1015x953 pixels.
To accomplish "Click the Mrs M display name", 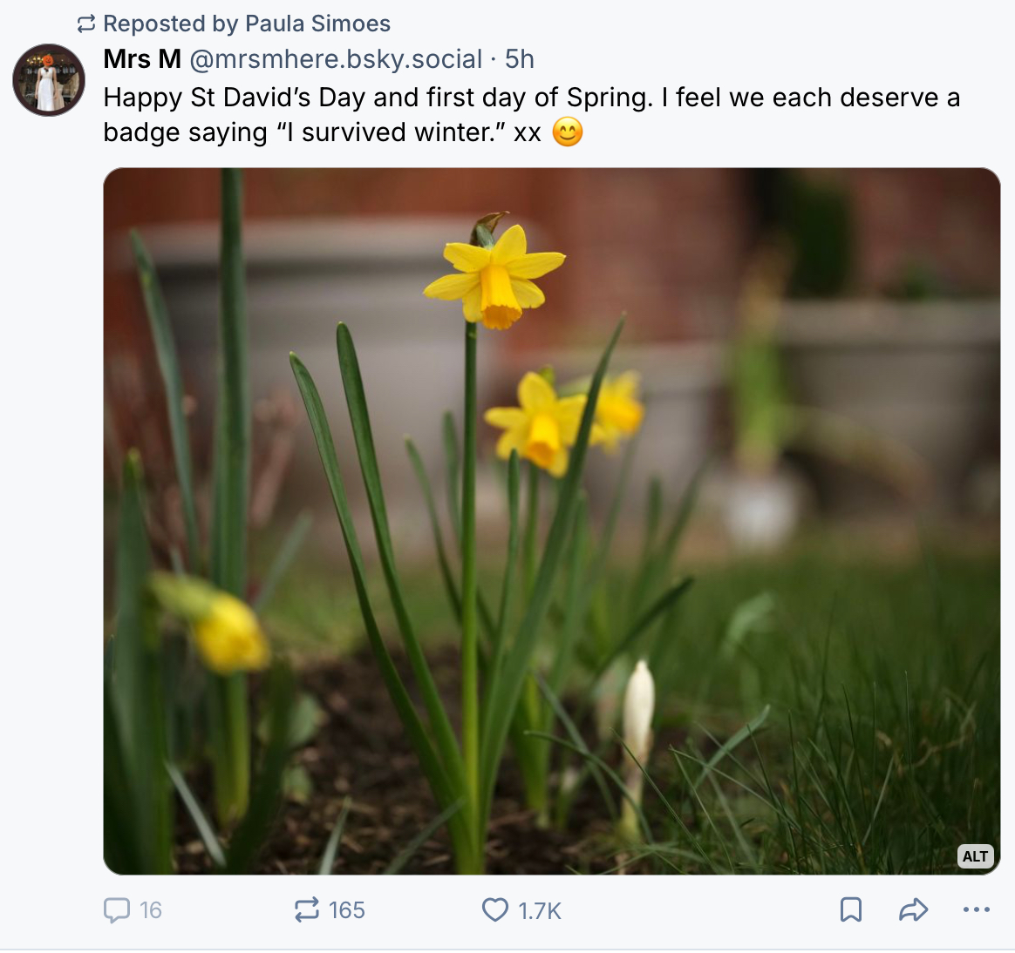I will click(142, 59).
